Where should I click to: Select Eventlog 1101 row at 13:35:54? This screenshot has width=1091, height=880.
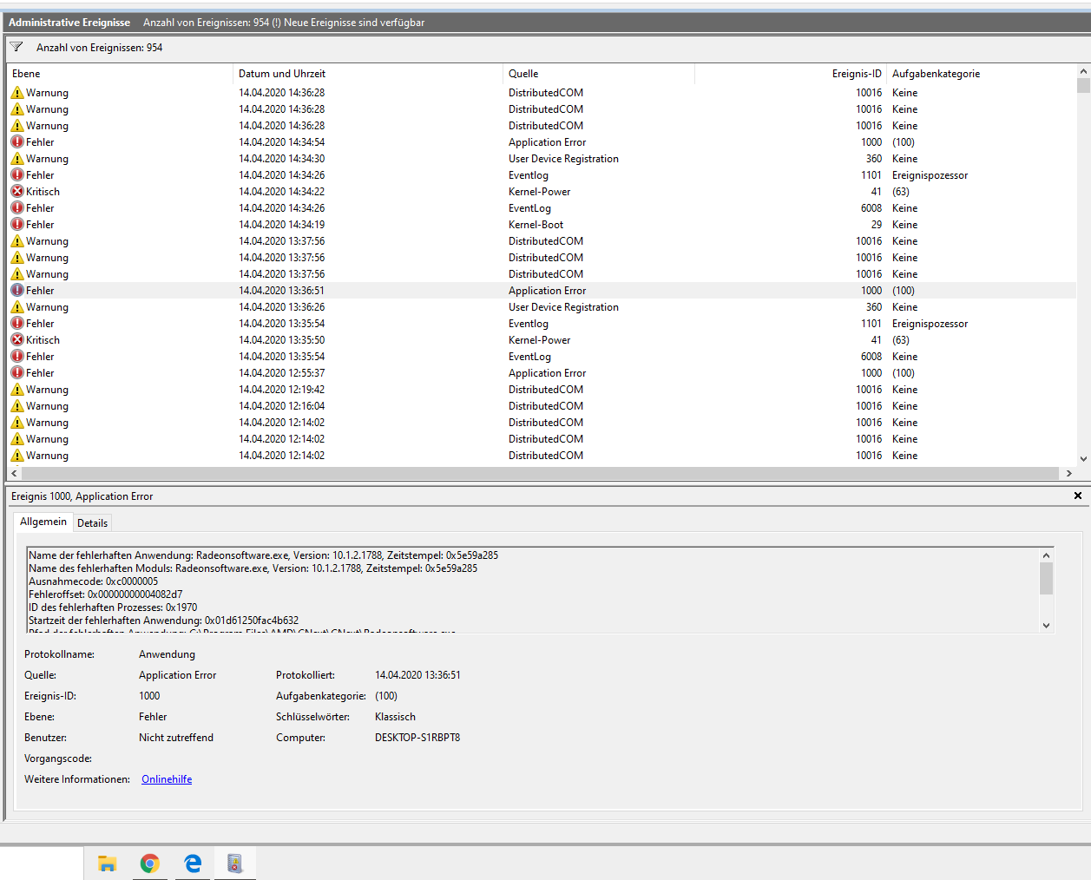[x=542, y=324]
